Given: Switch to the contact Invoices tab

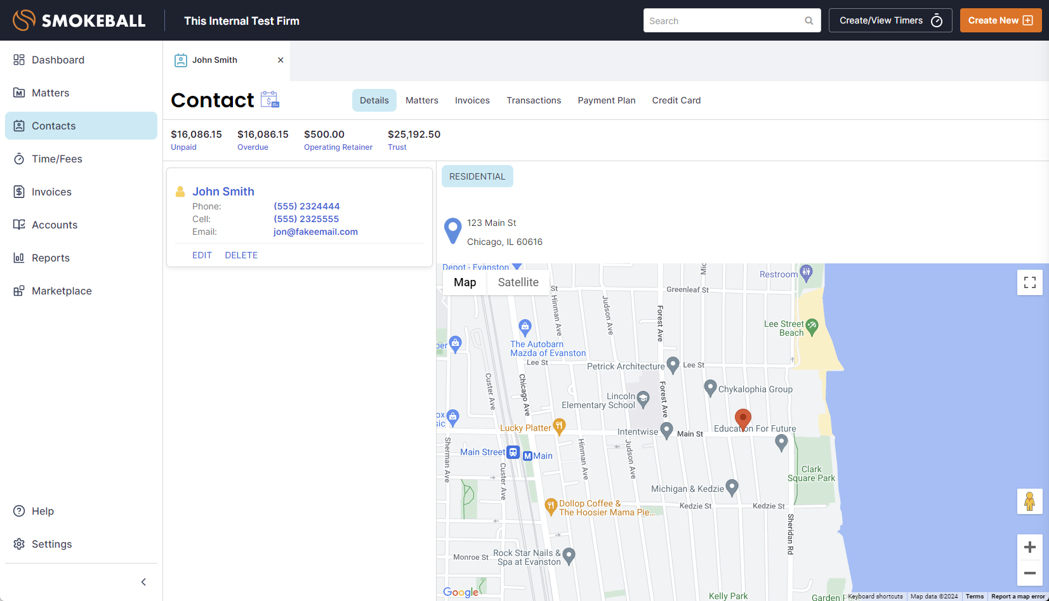Looking at the screenshot, I should point(472,100).
